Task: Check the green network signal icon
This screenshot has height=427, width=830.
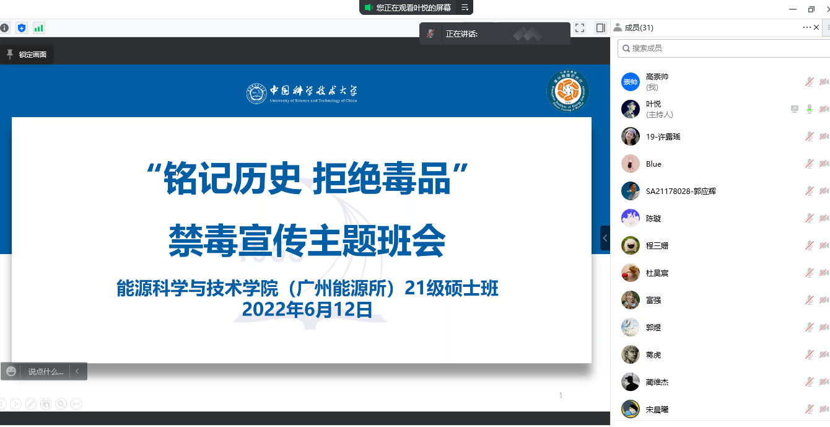Action: 39,28
